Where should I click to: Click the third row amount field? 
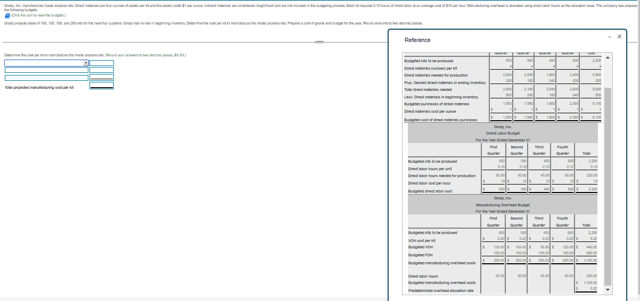pyautogui.click(x=102, y=77)
